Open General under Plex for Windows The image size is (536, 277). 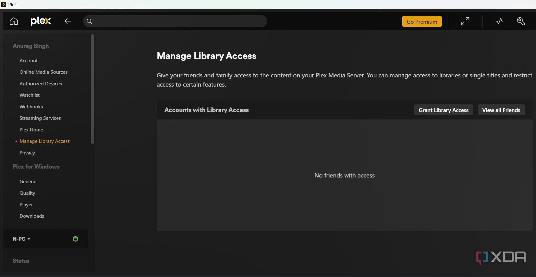(x=28, y=181)
